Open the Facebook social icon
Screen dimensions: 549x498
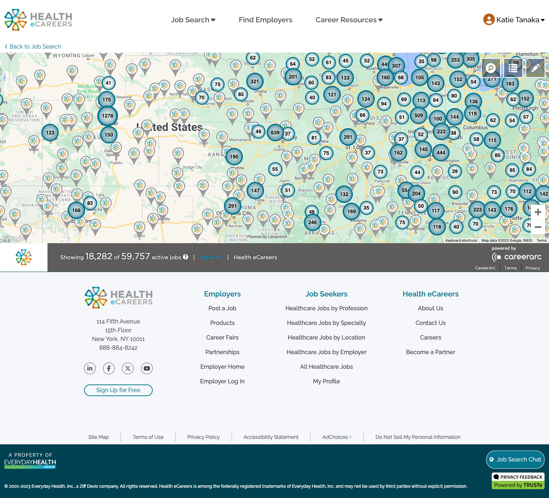tap(109, 368)
